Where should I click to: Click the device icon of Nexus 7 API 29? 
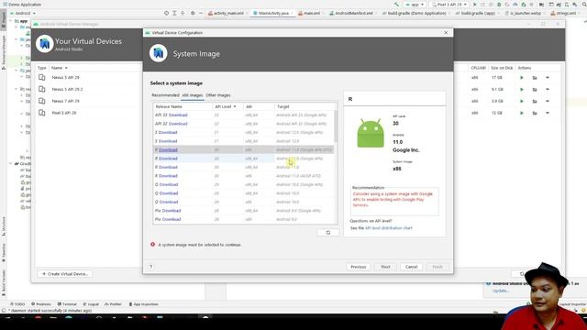click(42, 101)
